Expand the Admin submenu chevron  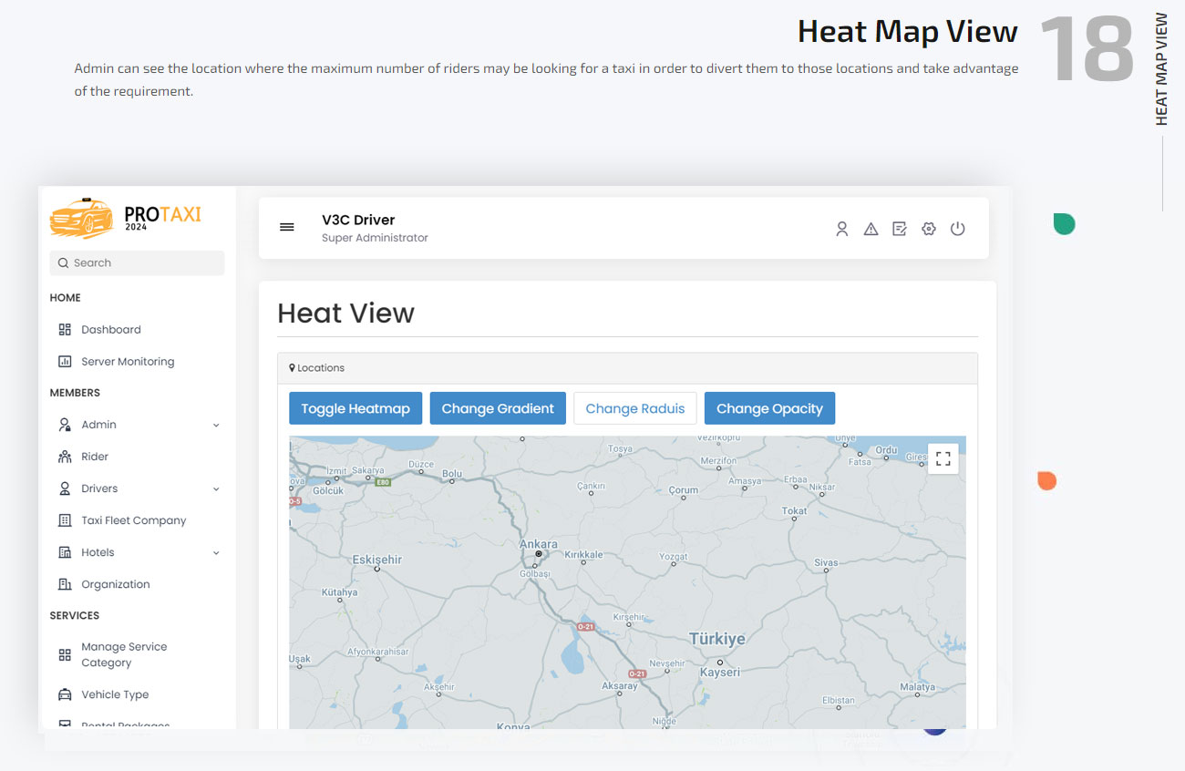[x=216, y=425]
